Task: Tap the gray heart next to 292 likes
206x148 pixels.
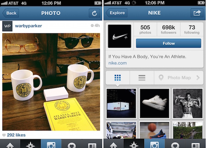Action: point(4,135)
